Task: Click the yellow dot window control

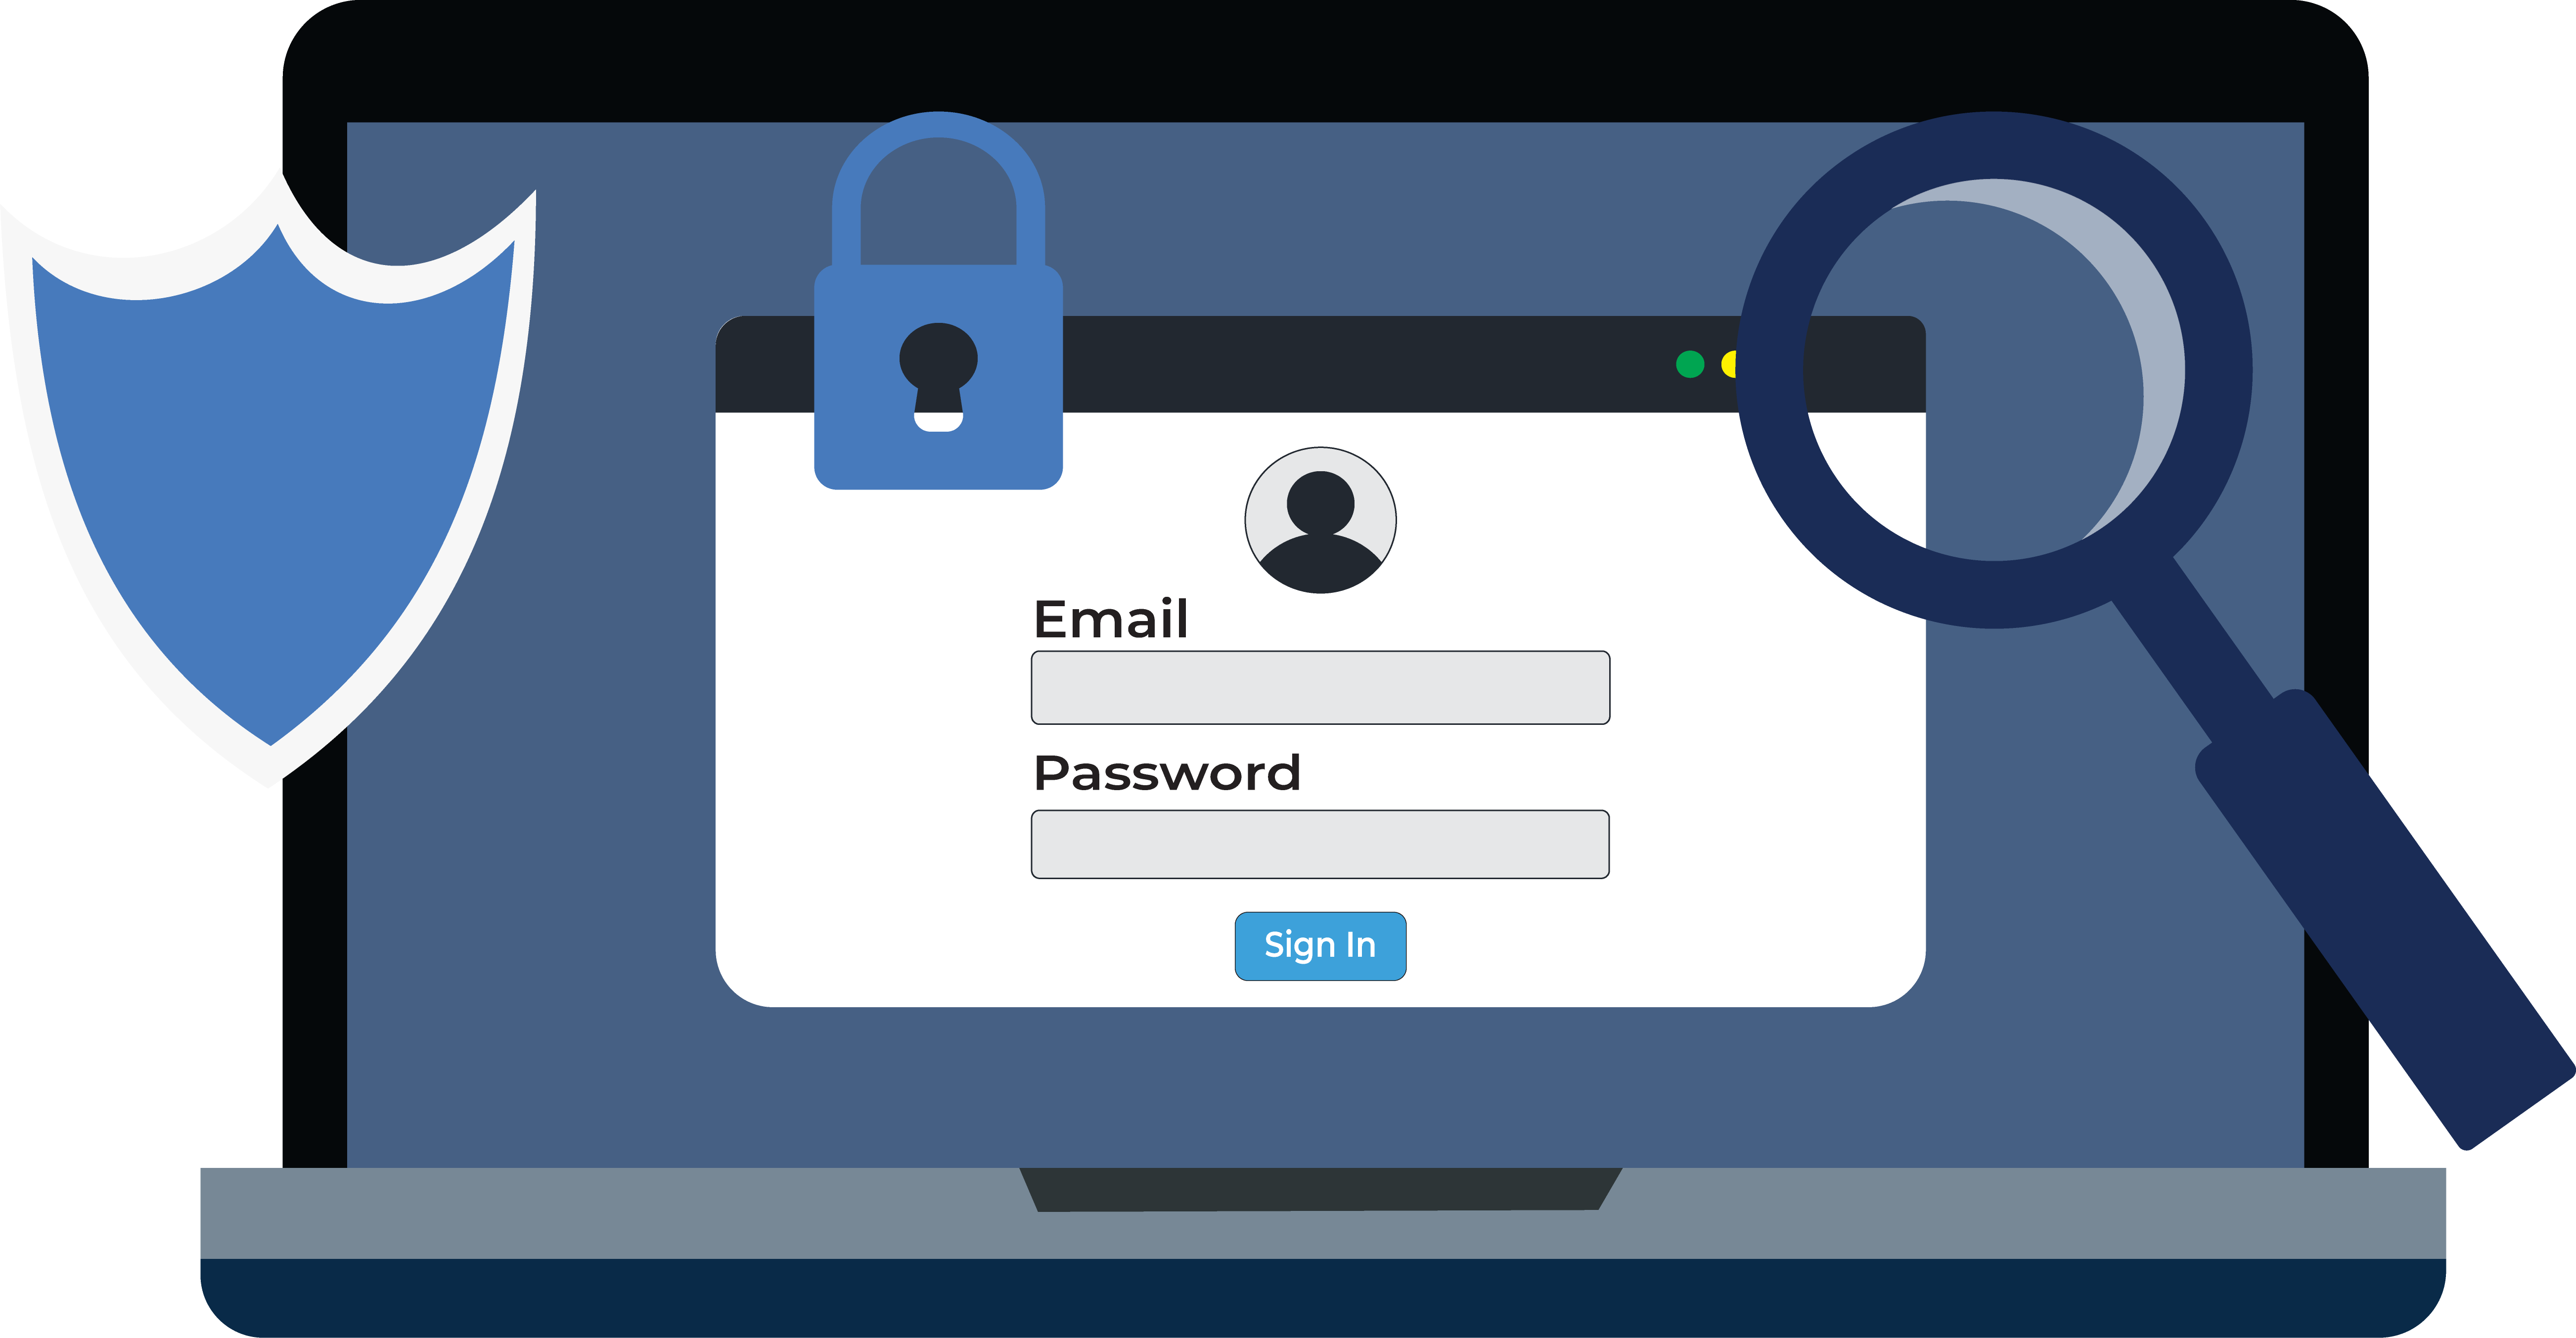Action: [x=1729, y=364]
